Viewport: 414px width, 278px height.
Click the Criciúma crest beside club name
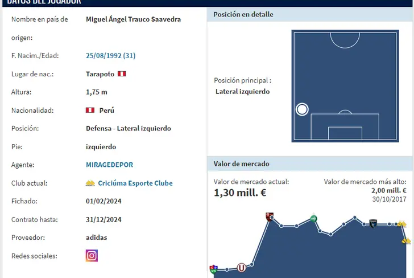[x=90, y=183]
